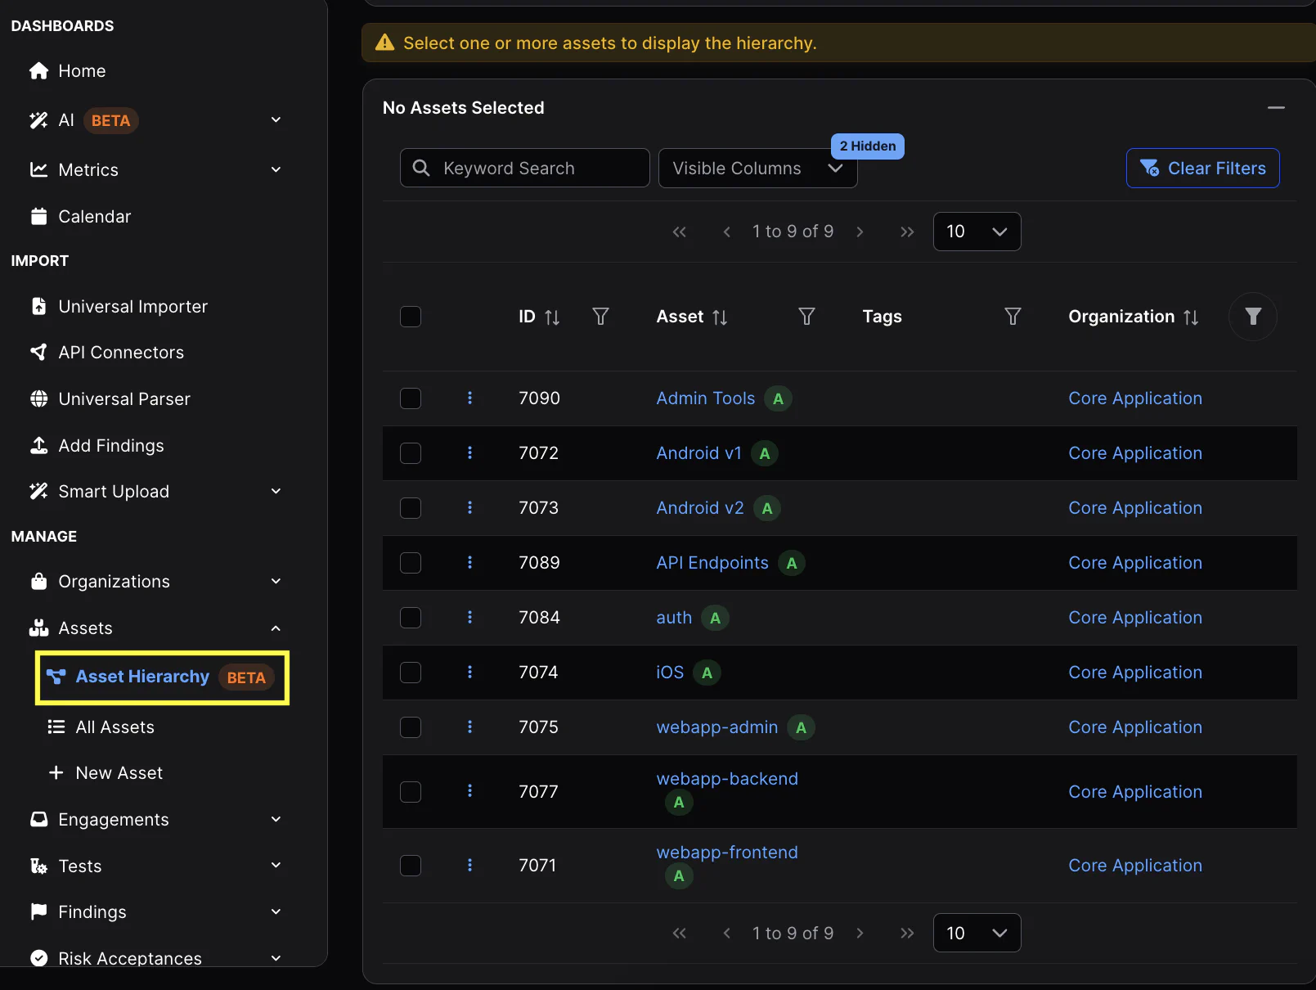Open the Visible Columns dropdown
Viewport: 1316px width, 990px height.
(757, 169)
